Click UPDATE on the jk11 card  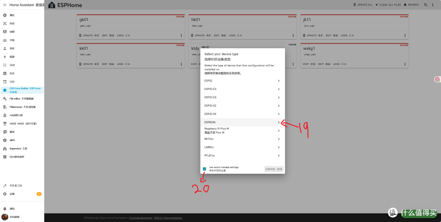click(x=313, y=36)
